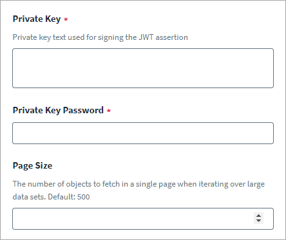Click the Page Size heading label

[32, 166]
